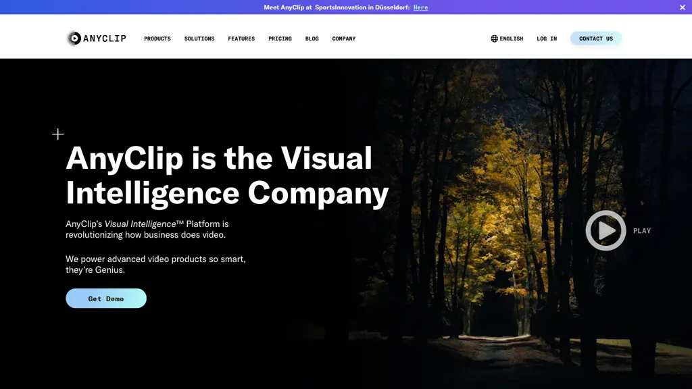Click the AnyClip logo
Image resolution: width=692 pixels, height=389 pixels.
(96, 38)
